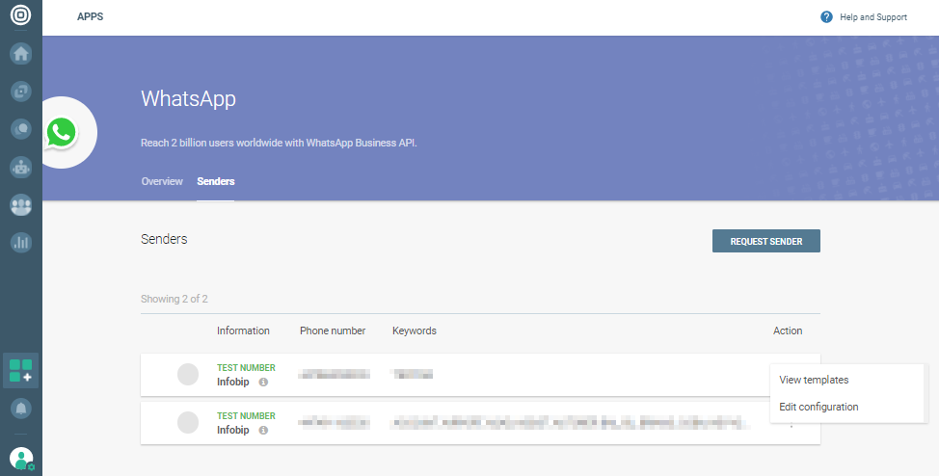Open the bar chart Analytics icon

(20, 243)
